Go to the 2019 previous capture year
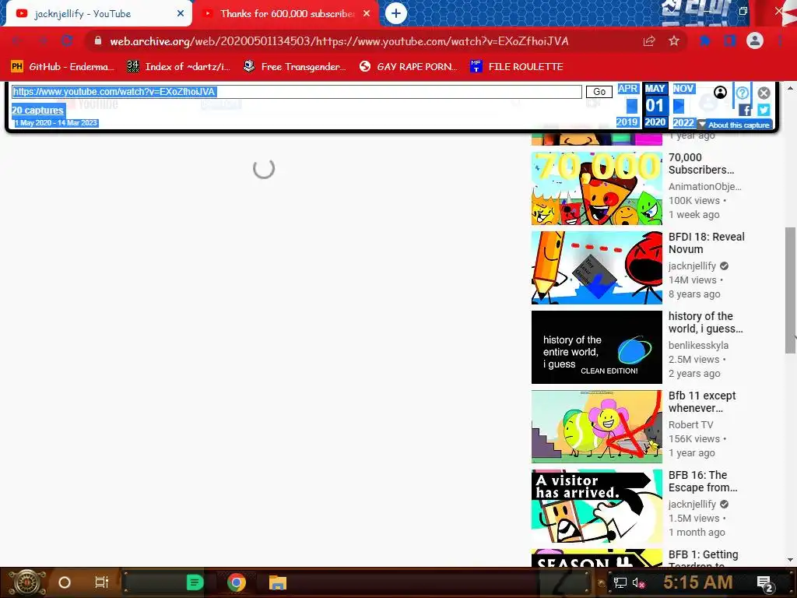This screenshot has width=797, height=598. point(627,122)
